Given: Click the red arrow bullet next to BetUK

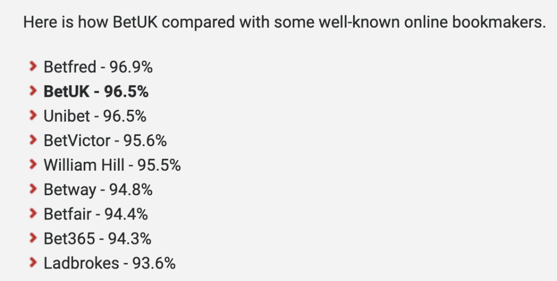Looking at the screenshot, I should tap(33, 91).
